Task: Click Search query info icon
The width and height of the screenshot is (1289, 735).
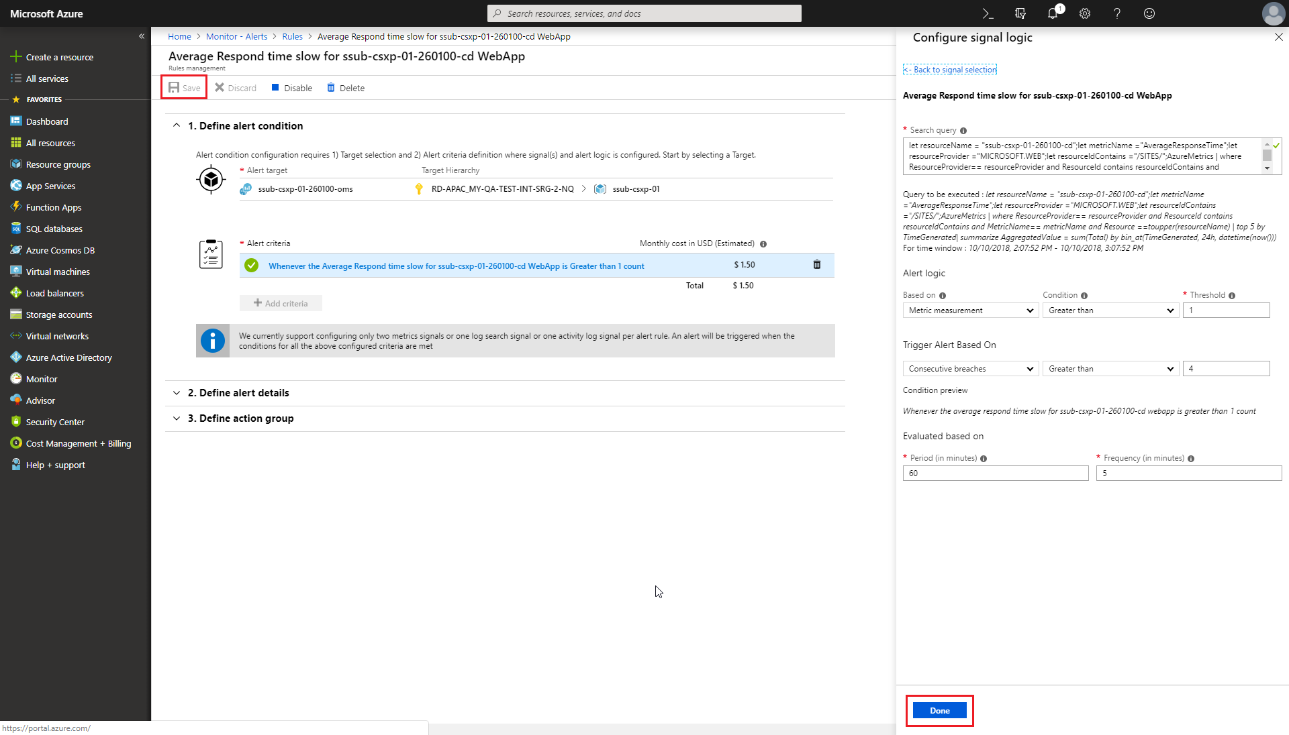Action: (x=963, y=131)
